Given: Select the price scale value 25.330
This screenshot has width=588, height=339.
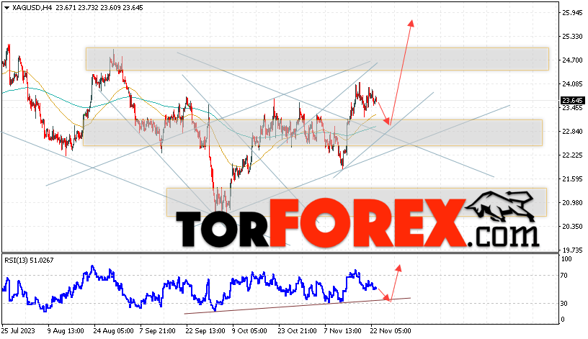Looking at the screenshot, I should 572,36.
